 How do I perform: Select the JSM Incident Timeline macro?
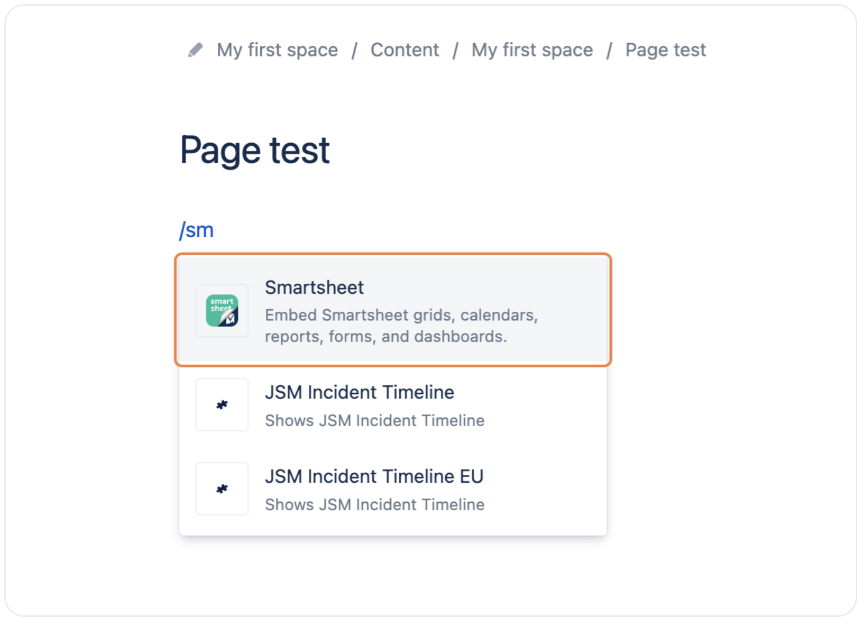click(x=393, y=405)
